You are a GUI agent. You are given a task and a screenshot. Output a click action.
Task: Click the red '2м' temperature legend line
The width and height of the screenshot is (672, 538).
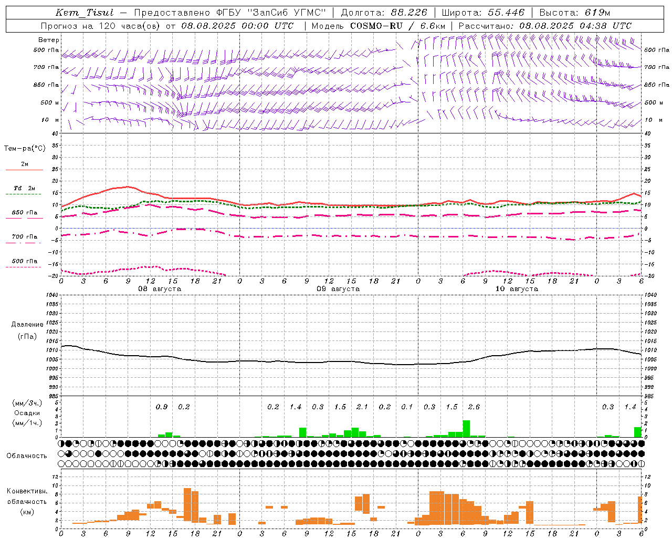tap(24, 170)
